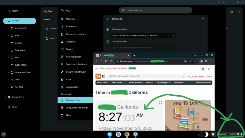The image size is (245, 138).
Task: Select Date and time settings item
Action: [75, 100]
